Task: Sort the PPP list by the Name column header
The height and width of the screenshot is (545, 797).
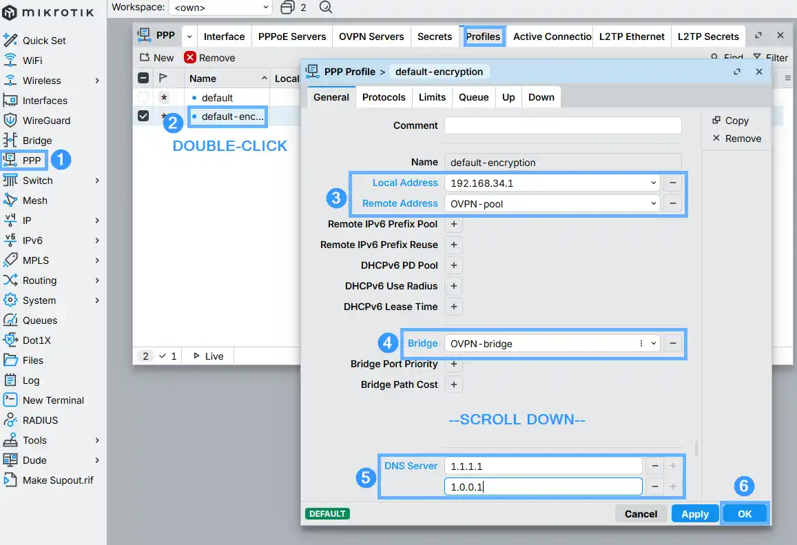Action: point(227,79)
